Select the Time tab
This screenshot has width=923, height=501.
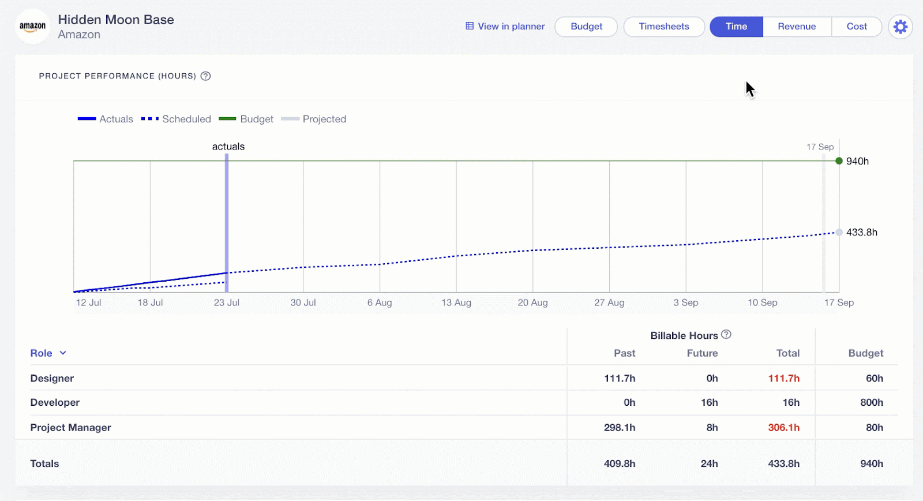(x=736, y=27)
